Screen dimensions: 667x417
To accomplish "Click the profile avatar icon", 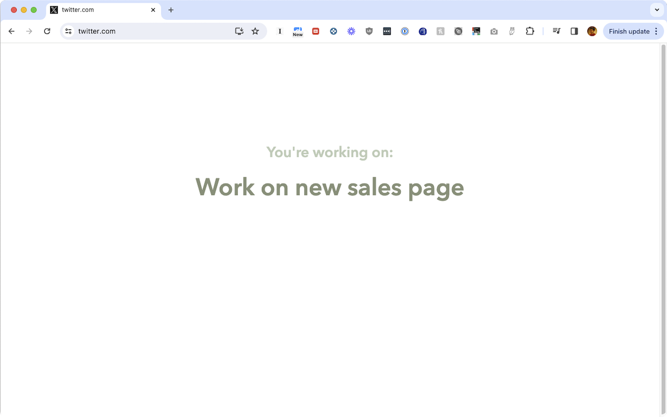I will tap(592, 31).
